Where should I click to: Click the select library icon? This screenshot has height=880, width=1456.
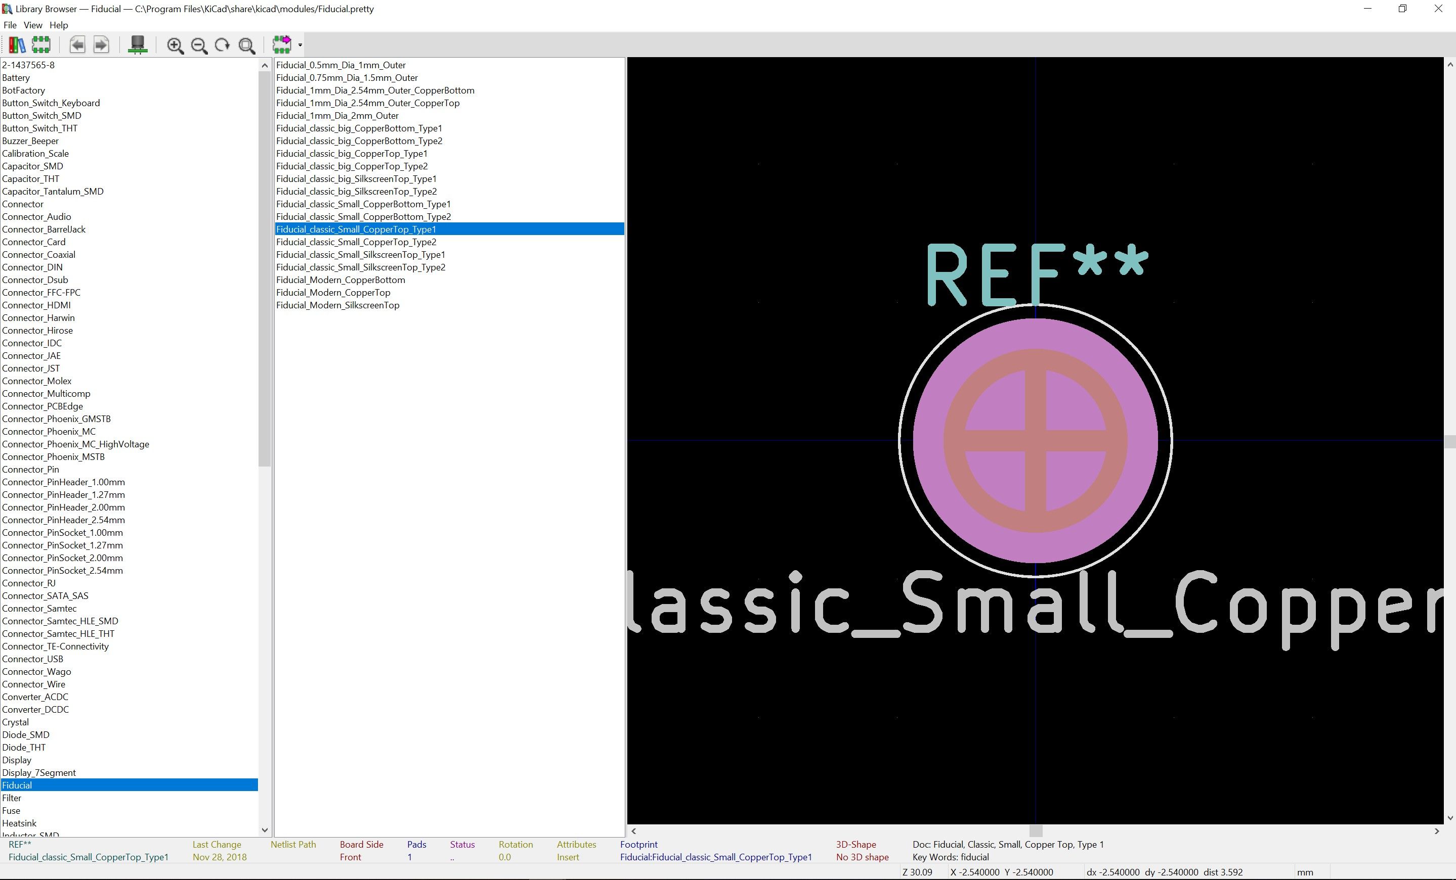pos(17,45)
